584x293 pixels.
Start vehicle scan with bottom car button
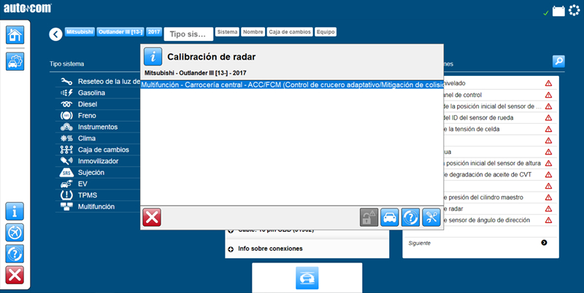click(307, 278)
